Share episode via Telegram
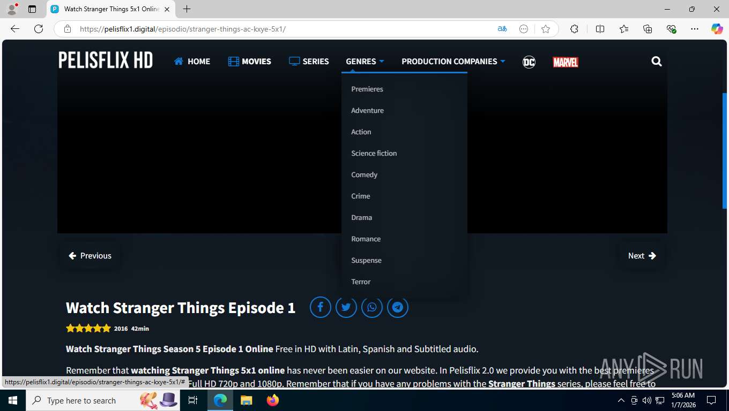The width and height of the screenshot is (729, 411). (398, 307)
